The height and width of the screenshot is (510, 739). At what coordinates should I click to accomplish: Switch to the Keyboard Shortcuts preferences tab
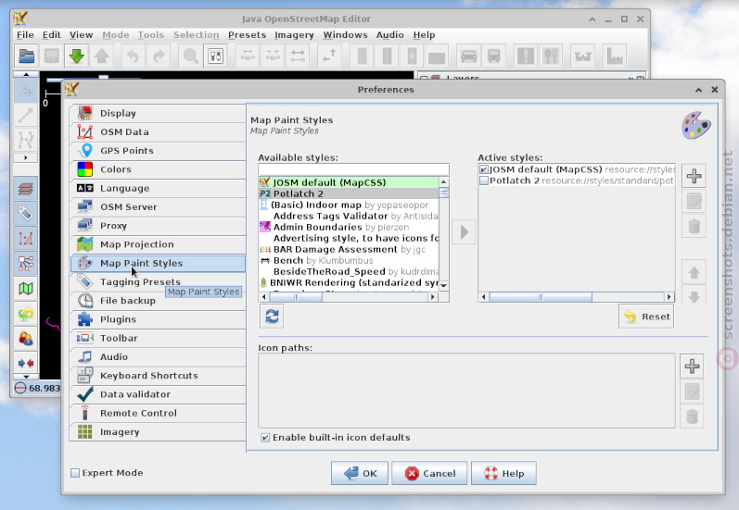tap(158, 376)
